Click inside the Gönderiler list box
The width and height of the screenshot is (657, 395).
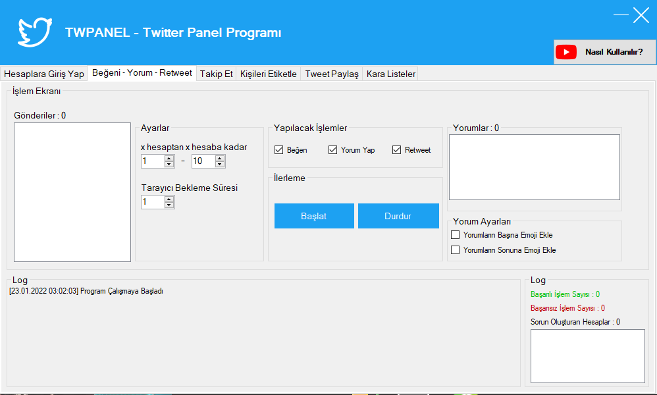[x=72, y=192]
